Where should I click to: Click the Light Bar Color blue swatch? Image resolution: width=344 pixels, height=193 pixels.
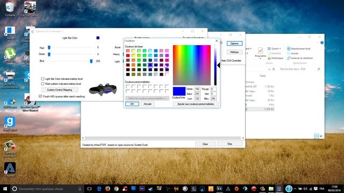98,38
